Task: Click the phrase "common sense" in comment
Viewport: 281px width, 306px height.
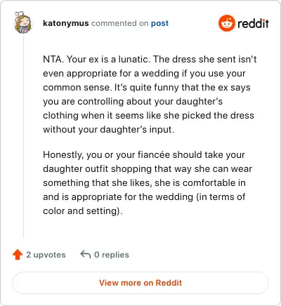Action: tap(76, 88)
